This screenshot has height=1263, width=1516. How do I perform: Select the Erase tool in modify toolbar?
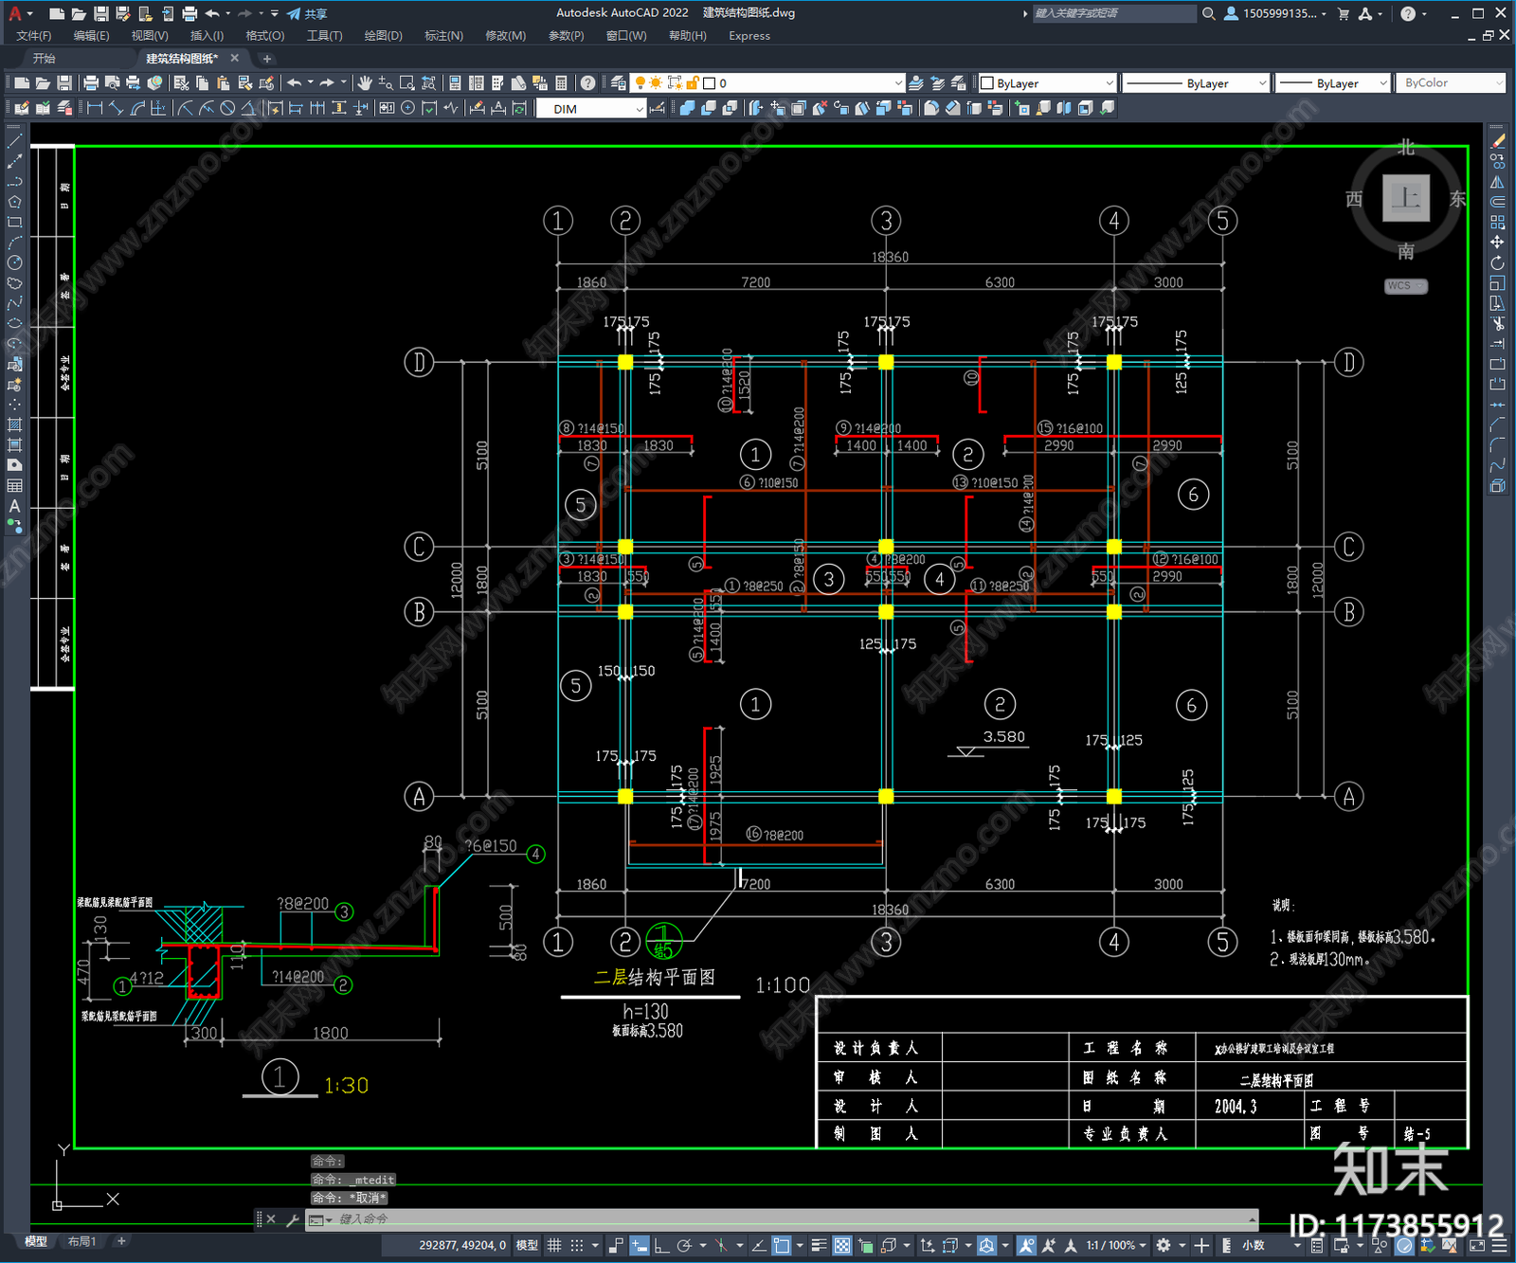(x=1497, y=141)
